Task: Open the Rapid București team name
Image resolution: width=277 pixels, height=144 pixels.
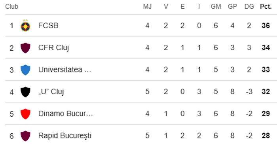Action: coord(65,136)
